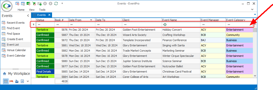Click the calendar-with-clock icon in quick access toolbar
Image resolution: width=273 pixels, height=90 pixels.
pos(17,3)
